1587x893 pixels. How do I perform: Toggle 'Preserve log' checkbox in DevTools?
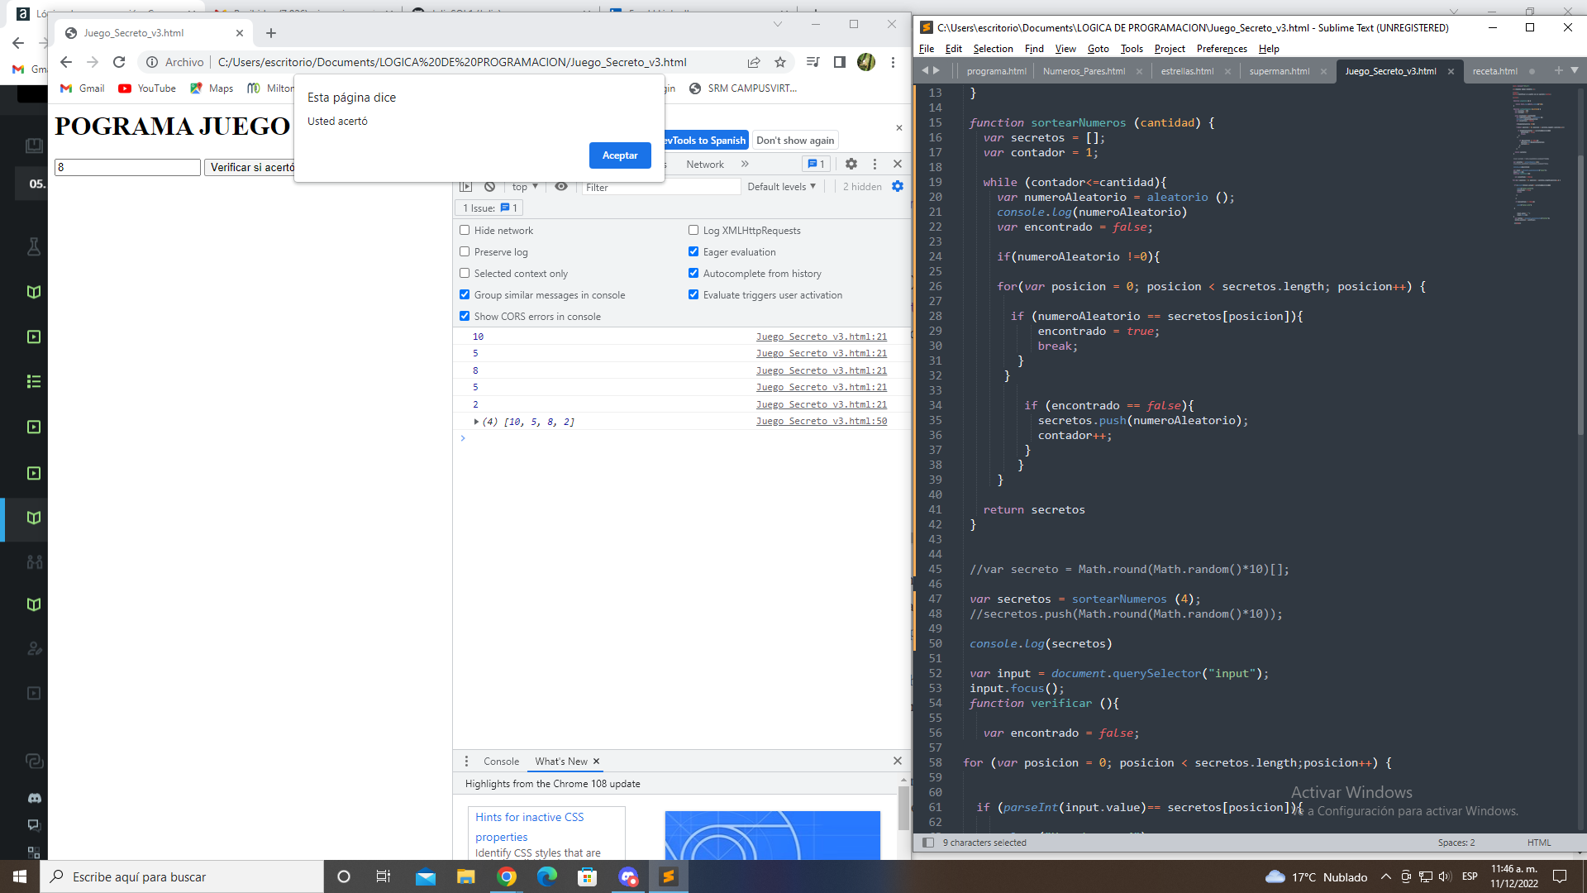click(x=465, y=251)
